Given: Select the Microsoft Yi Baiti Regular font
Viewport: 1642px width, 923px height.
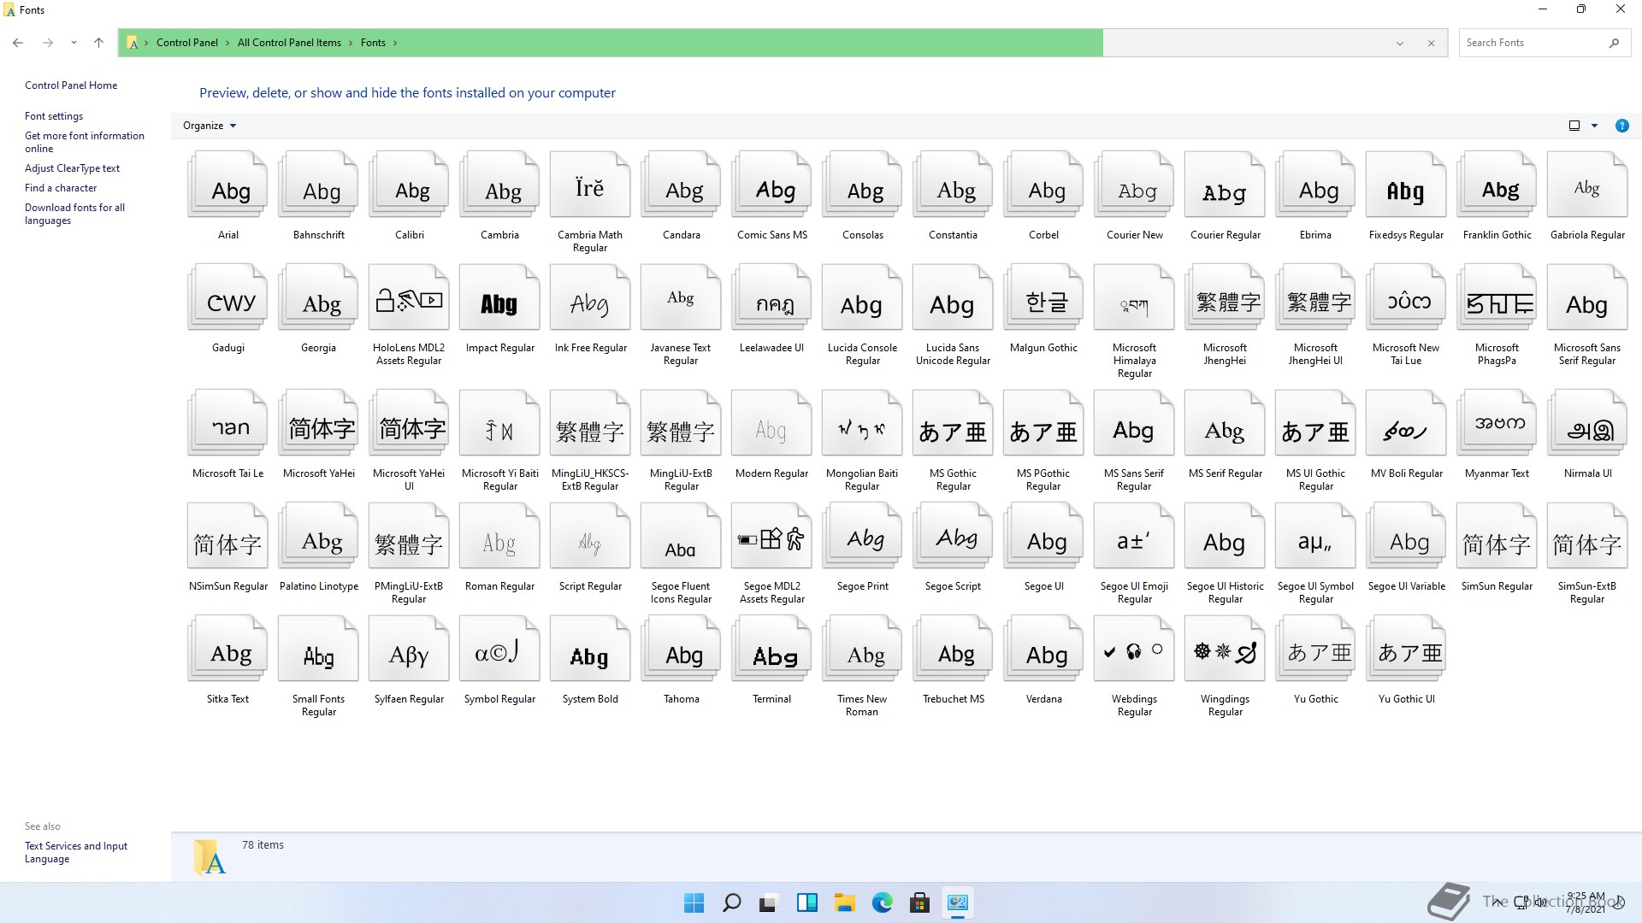Looking at the screenshot, I should tap(499, 424).
